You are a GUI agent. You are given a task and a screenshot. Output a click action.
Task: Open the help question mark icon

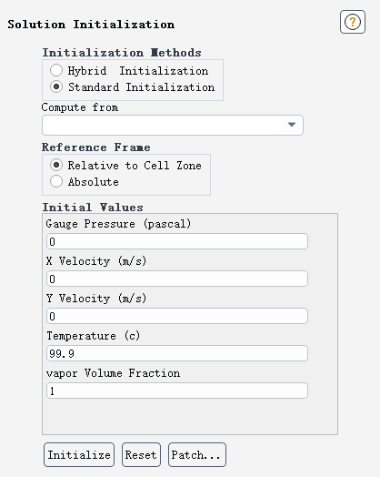(353, 22)
